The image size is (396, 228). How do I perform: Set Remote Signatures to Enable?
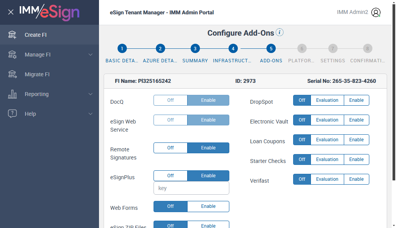[x=208, y=147]
